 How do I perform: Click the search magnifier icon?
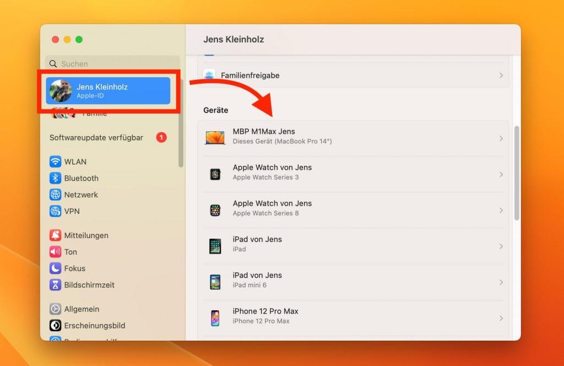[53, 64]
